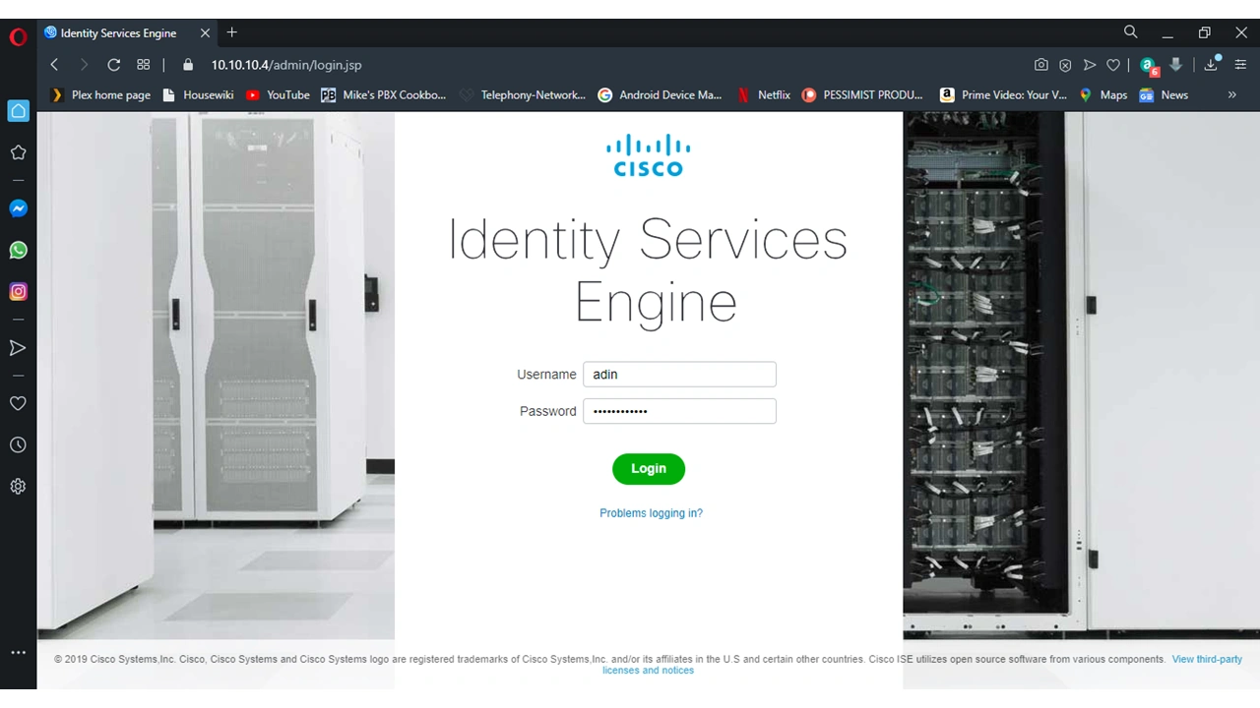The image size is (1260, 708).
Task: Open Speed Dial home in the sidebar
Action: point(18,111)
